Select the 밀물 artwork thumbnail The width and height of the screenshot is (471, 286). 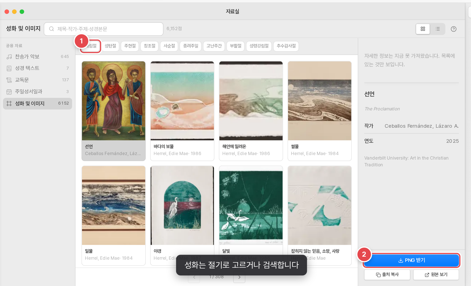[113, 205]
